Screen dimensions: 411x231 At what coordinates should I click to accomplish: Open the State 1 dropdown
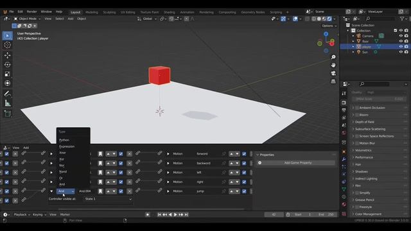click(109, 199)
